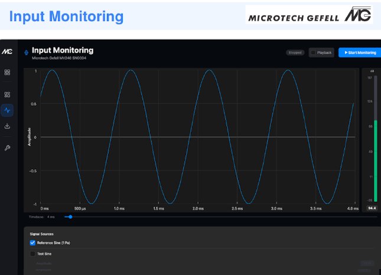Image resolution: width=381 pixels, height=275 pixels.
Task: Click the '500 µs' time axis tick
Action: (80, 208)
